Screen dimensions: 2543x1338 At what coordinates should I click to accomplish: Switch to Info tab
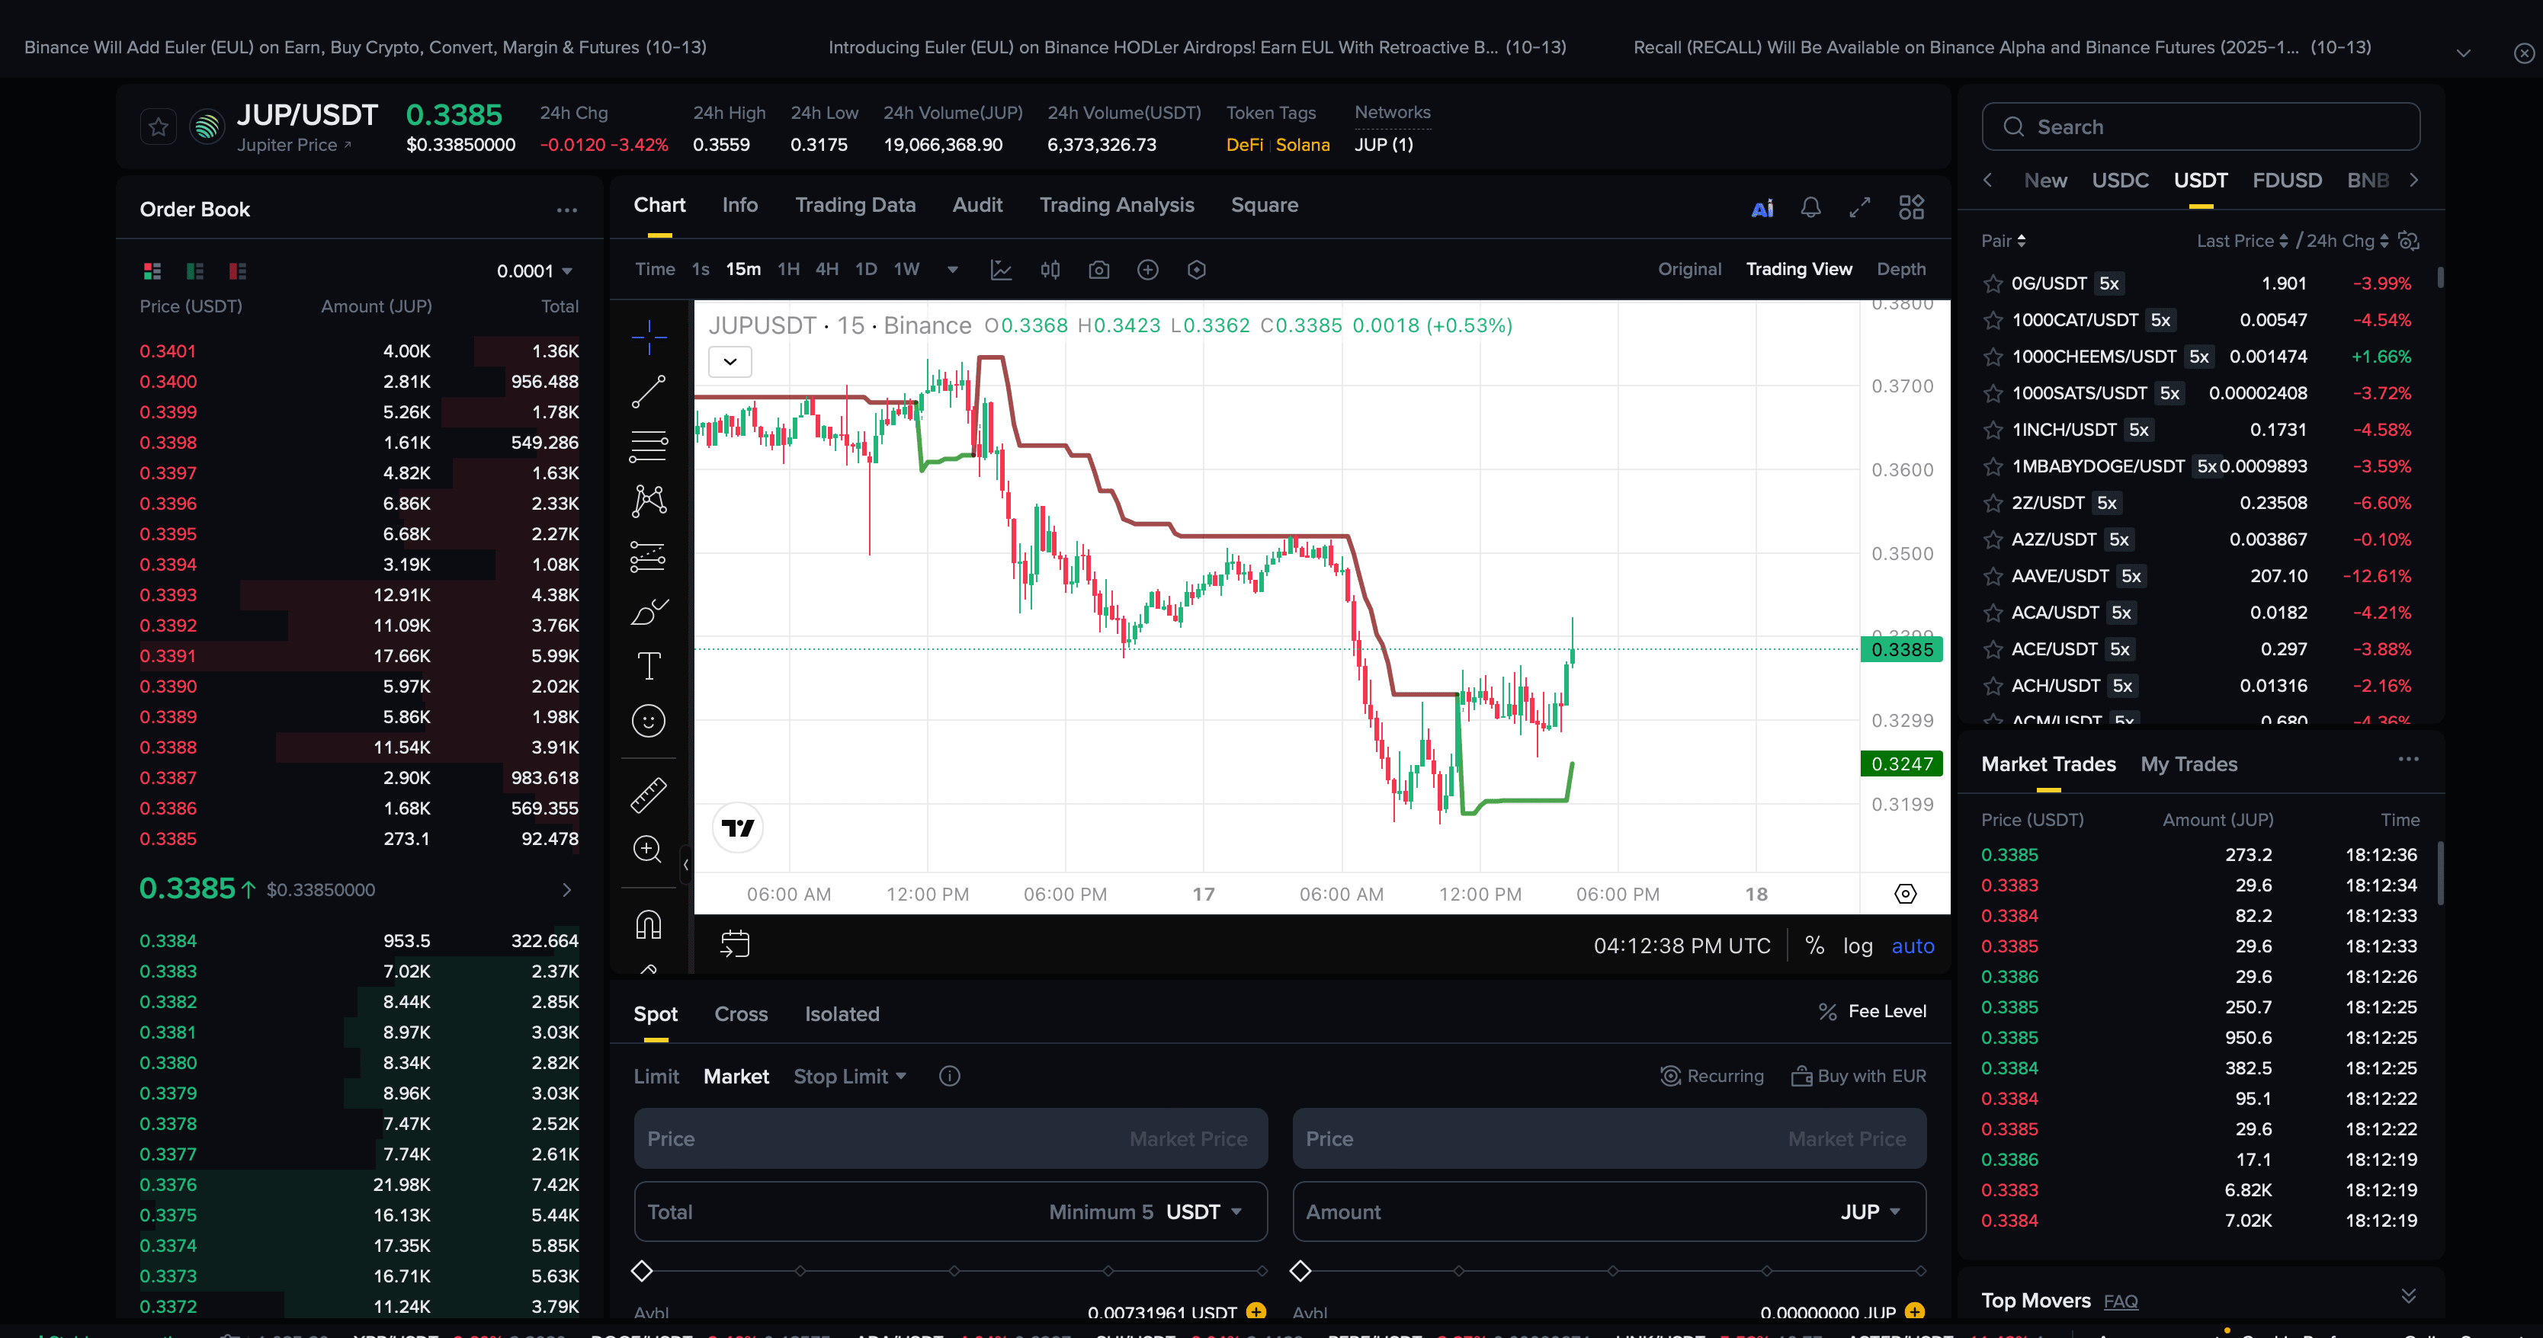pos(739,205)
